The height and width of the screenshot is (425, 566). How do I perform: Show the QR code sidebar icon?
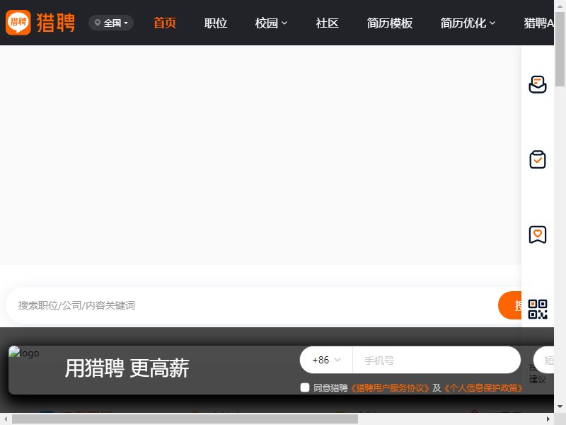(x=538, y=310)
